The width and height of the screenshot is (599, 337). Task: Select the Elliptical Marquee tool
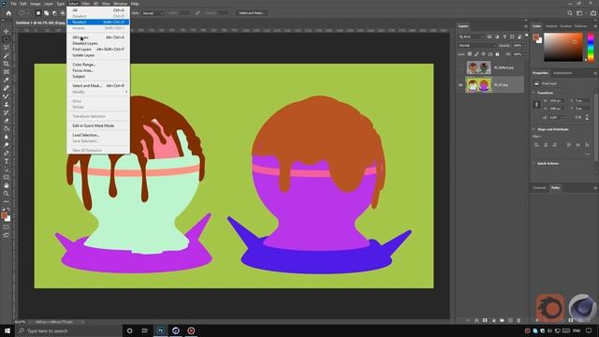7,39
